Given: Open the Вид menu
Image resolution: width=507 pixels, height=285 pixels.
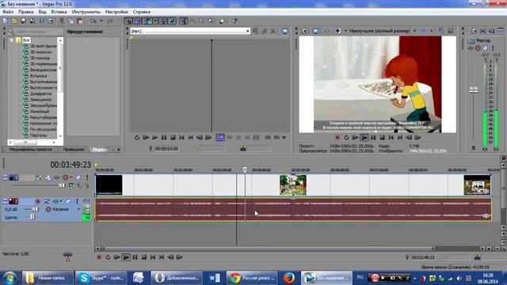Looking at the screenshot, I should point(42,12).
